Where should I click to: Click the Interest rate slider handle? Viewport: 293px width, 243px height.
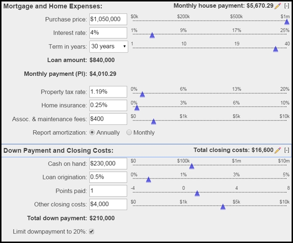[x=152, y=35]
